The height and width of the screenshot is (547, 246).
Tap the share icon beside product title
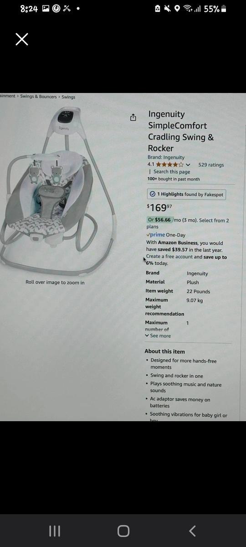coord(133,118)
